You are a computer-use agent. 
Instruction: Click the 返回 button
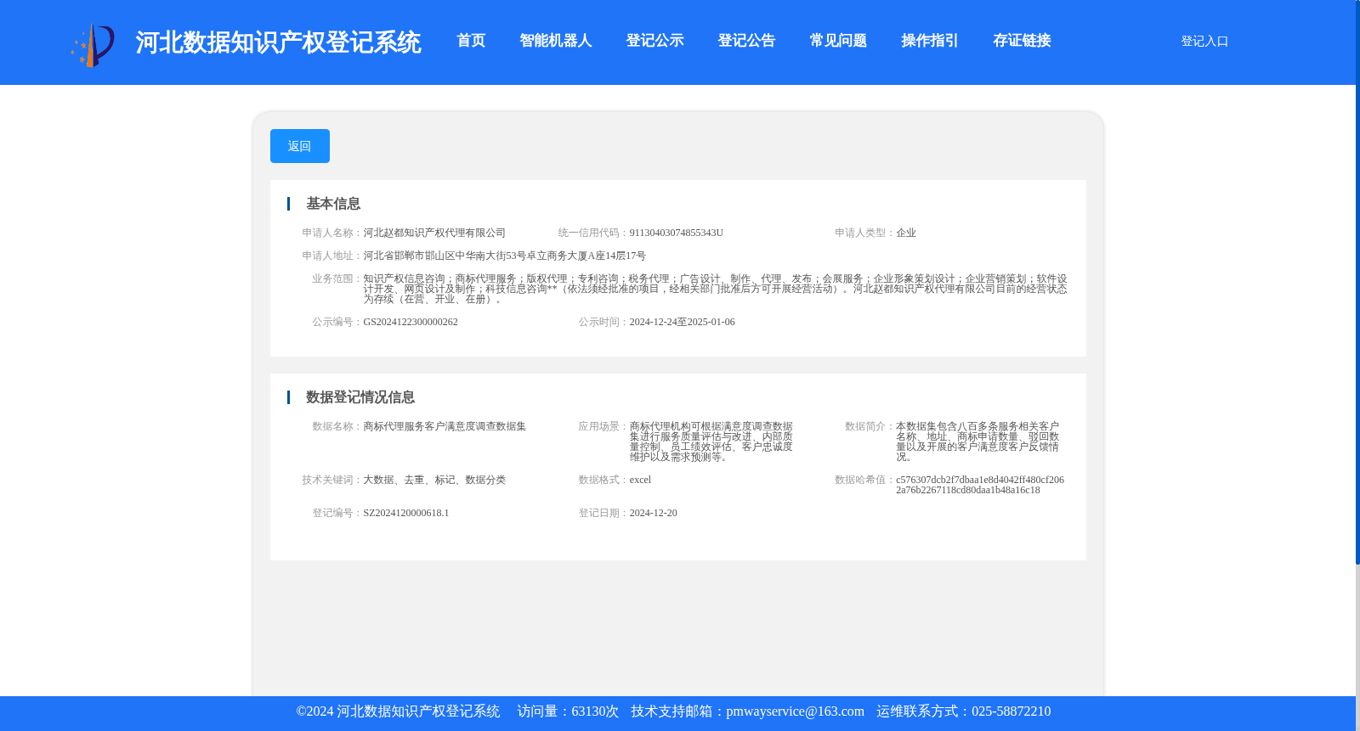click(300, 146)
